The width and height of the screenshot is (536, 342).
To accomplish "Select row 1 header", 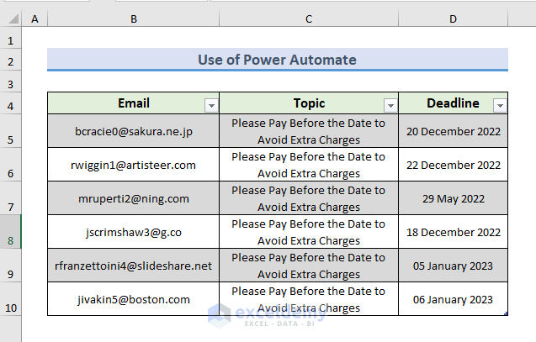I will click(11, 38).
